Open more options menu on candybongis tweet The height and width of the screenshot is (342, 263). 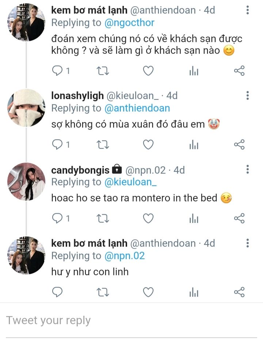(x=248, y=170)
